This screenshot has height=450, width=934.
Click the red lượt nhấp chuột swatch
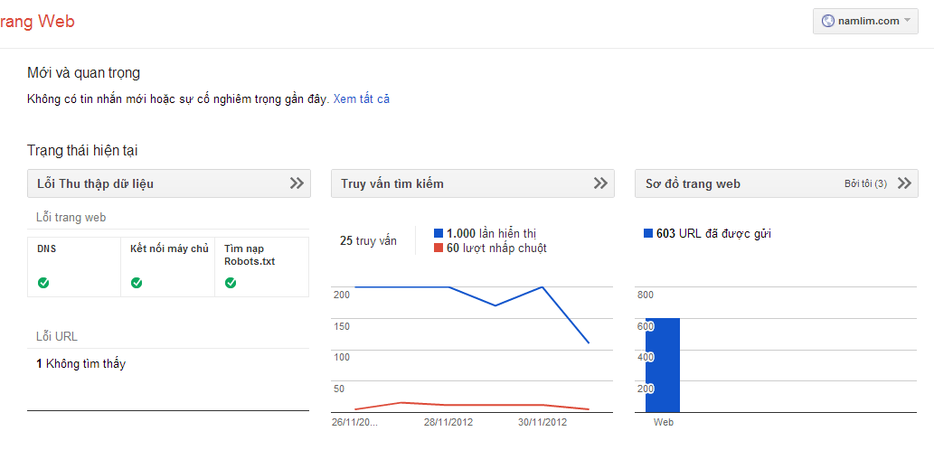[x=439, y=248]
